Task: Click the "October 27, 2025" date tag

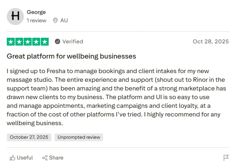Action: click(29, 137)
